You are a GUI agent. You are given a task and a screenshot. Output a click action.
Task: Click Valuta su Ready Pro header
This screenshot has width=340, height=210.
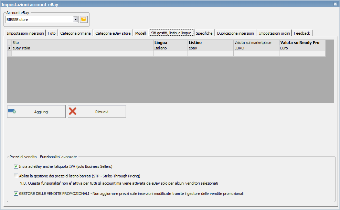(302, 43)
